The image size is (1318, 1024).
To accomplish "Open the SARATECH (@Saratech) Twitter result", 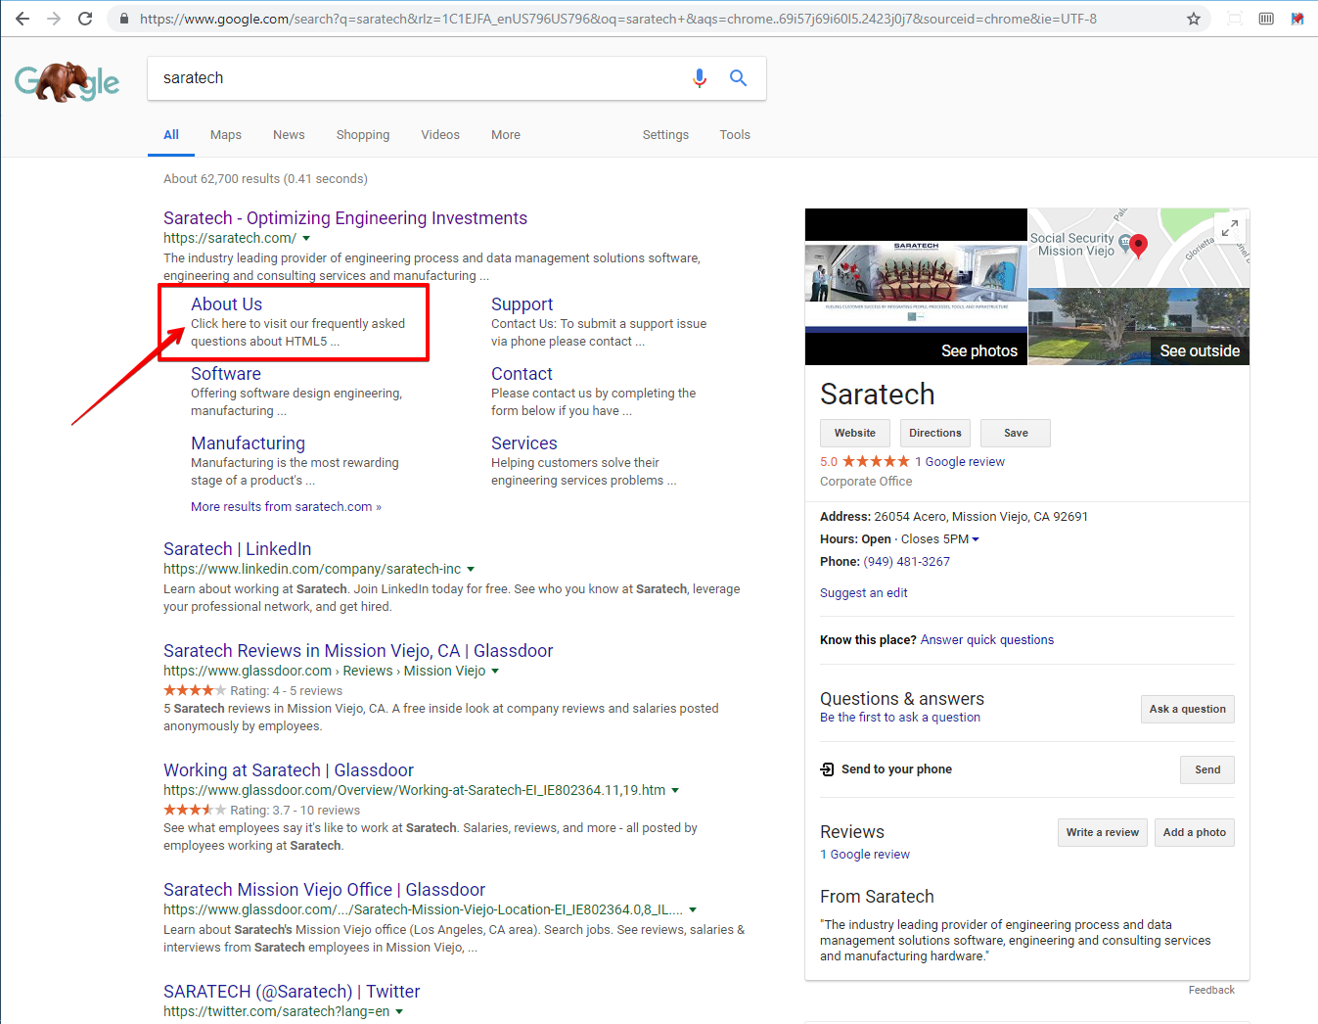I will pyautogui.click(x=292, y=992).
